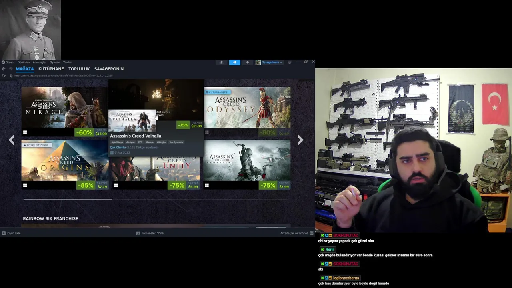The height and width of the screenshot is (288, 512).
Task: Click the Oyun Ekle button
Action: (11, 233)
